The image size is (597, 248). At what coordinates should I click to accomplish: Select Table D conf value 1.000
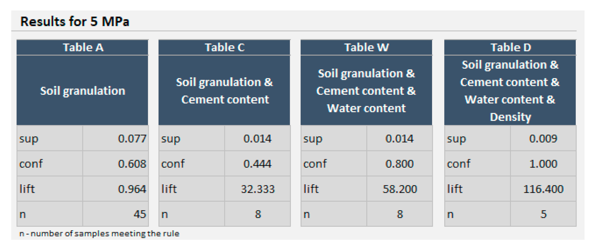click(x=543, y=164)
